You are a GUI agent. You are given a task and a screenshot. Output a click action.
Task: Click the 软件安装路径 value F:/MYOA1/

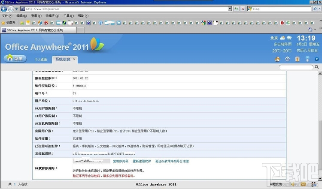coord(79,86)
